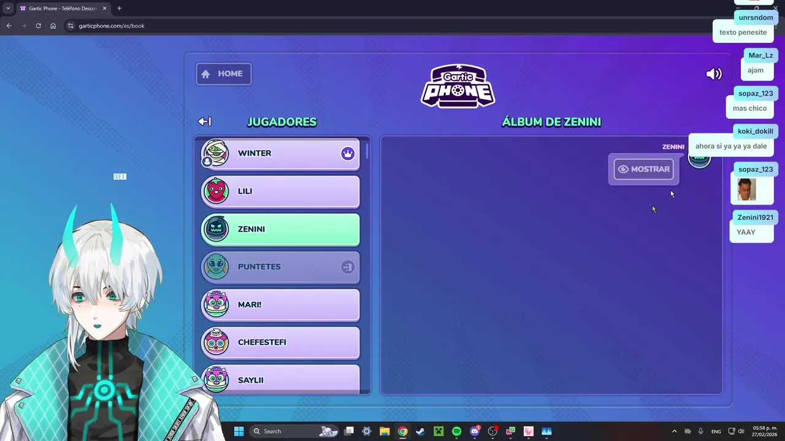785x441 pixels.
Task: Select the Gartic Phone browser tab
Action: (63, 9)
